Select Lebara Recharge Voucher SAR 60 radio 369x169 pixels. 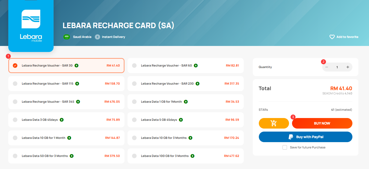tap(134, 66)
